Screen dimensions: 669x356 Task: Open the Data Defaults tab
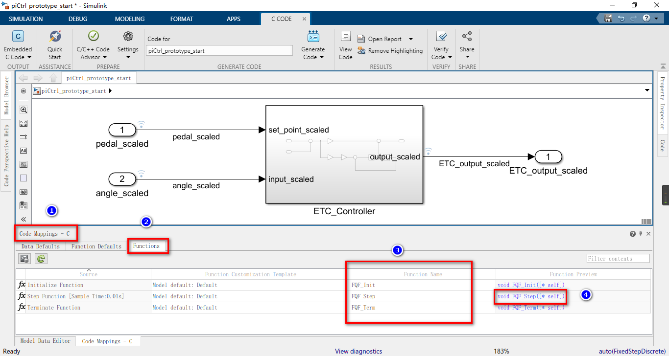(41, 246)
